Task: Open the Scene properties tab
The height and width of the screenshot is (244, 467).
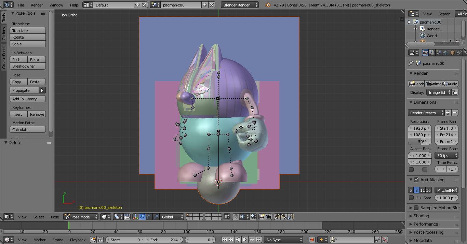Action: pos(439,53)
